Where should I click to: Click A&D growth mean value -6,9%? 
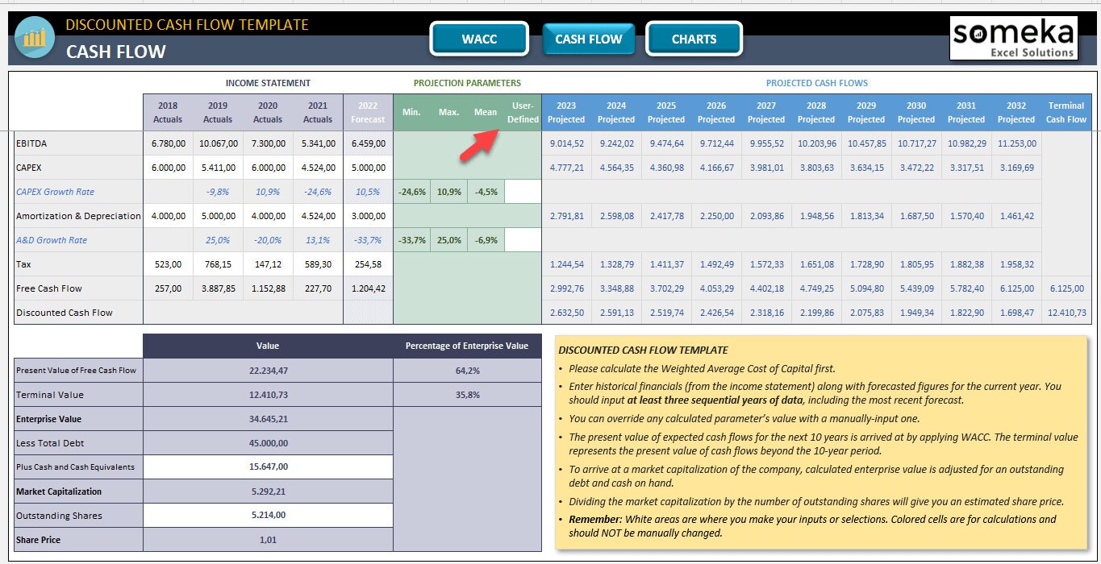[x=486, y=240]
